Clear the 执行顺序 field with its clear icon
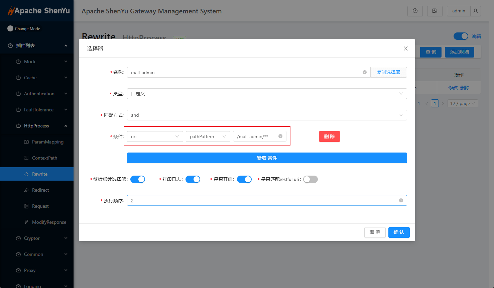 coord(401,200)
